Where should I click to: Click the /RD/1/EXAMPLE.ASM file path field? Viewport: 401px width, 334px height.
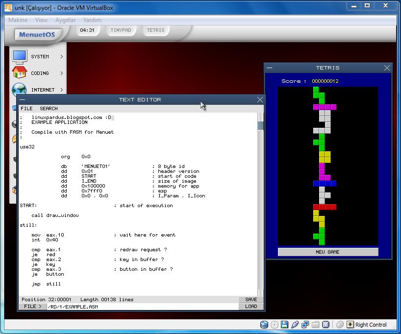[143, 307]
